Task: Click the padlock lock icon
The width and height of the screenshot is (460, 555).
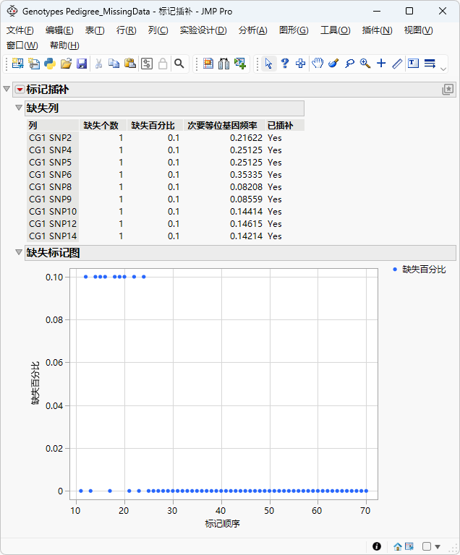Action: click(163, 64)
